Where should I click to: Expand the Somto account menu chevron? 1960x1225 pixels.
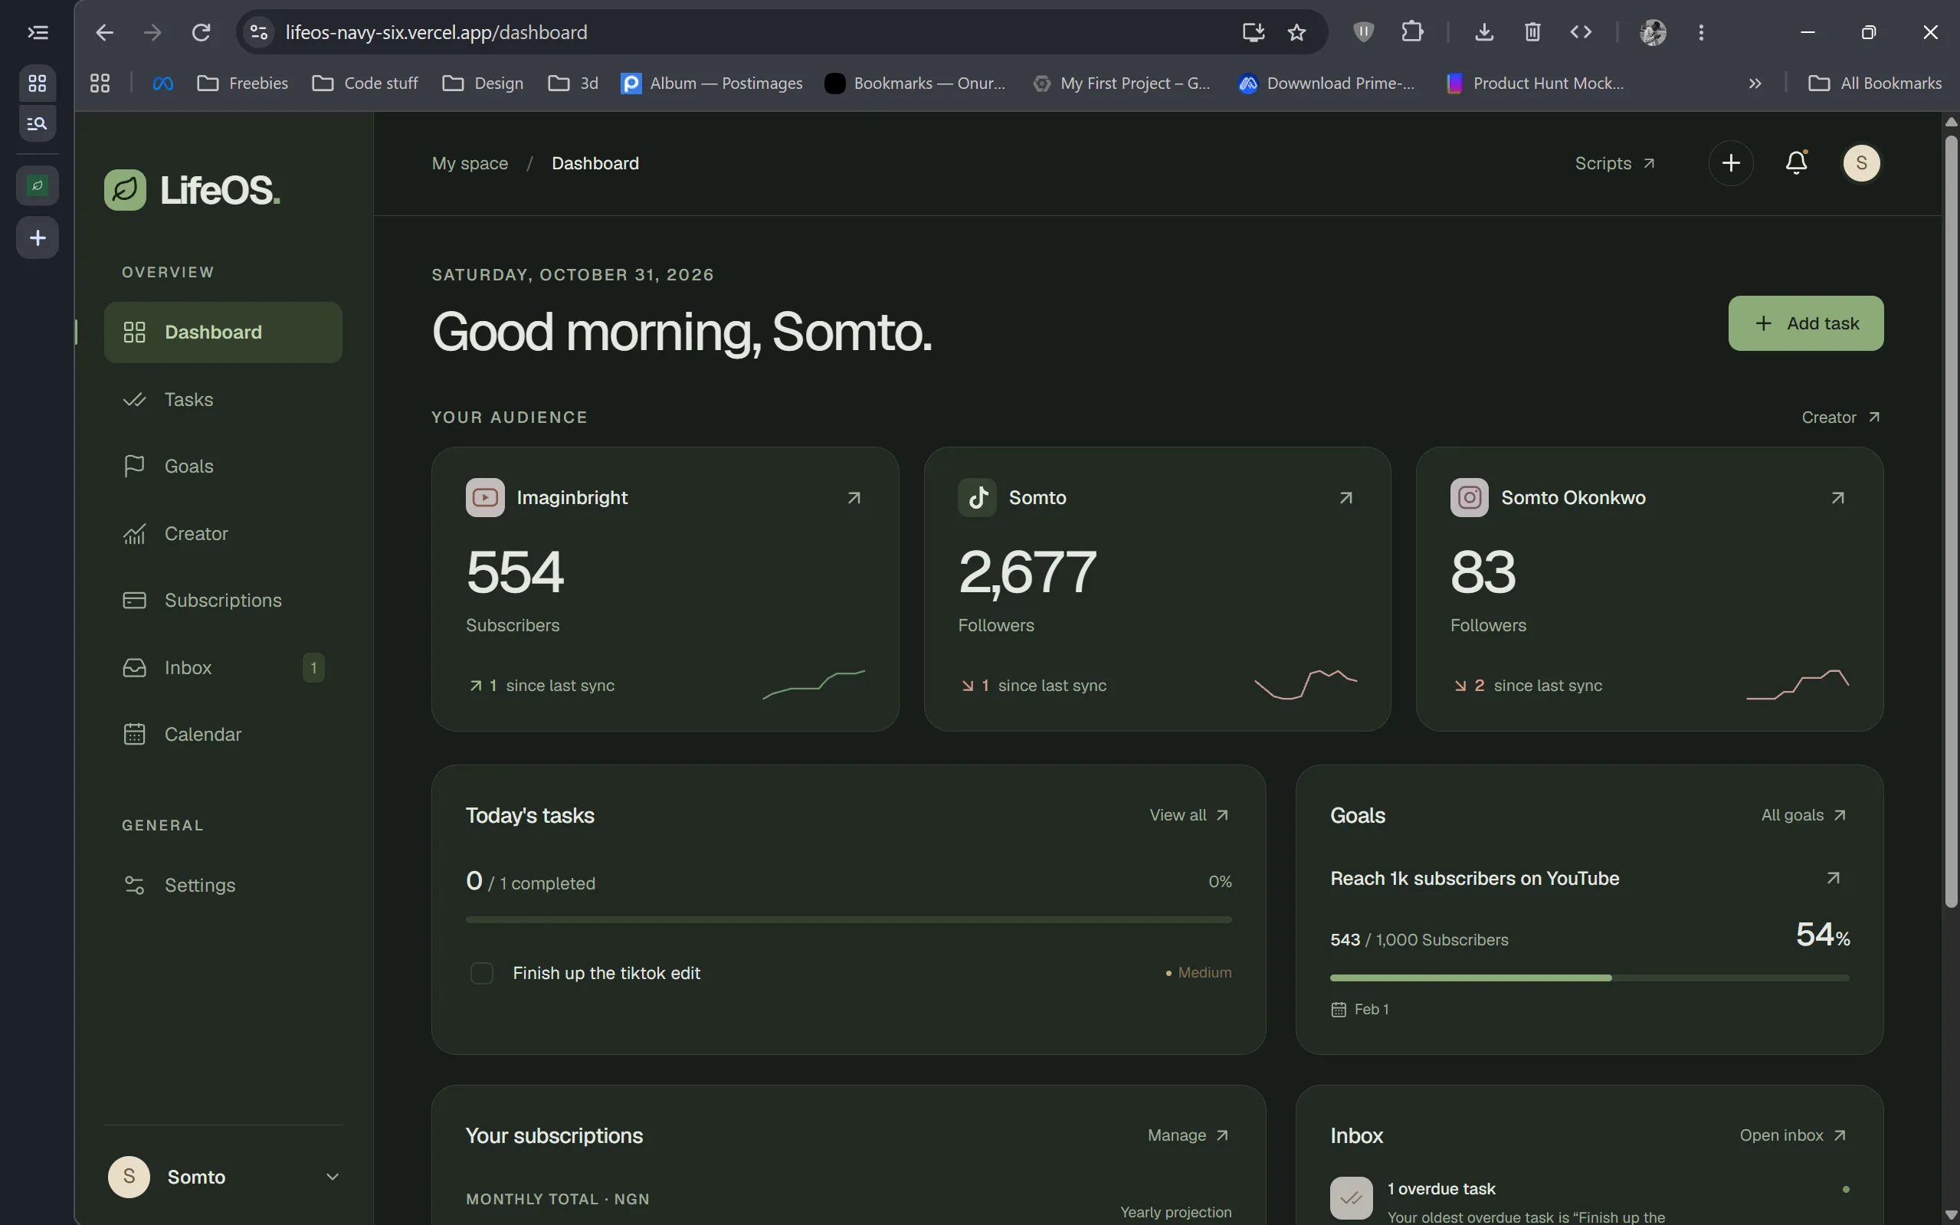pos(333,1177)
